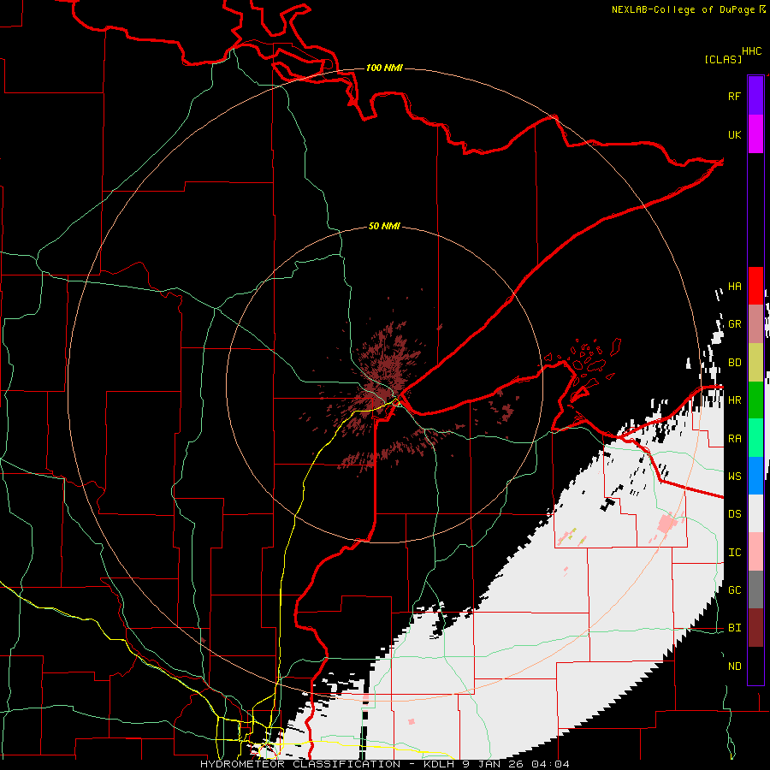This screenshot has height=770, width=770.
Task: Click the 'ND' legend label
Action: [734, 666]
